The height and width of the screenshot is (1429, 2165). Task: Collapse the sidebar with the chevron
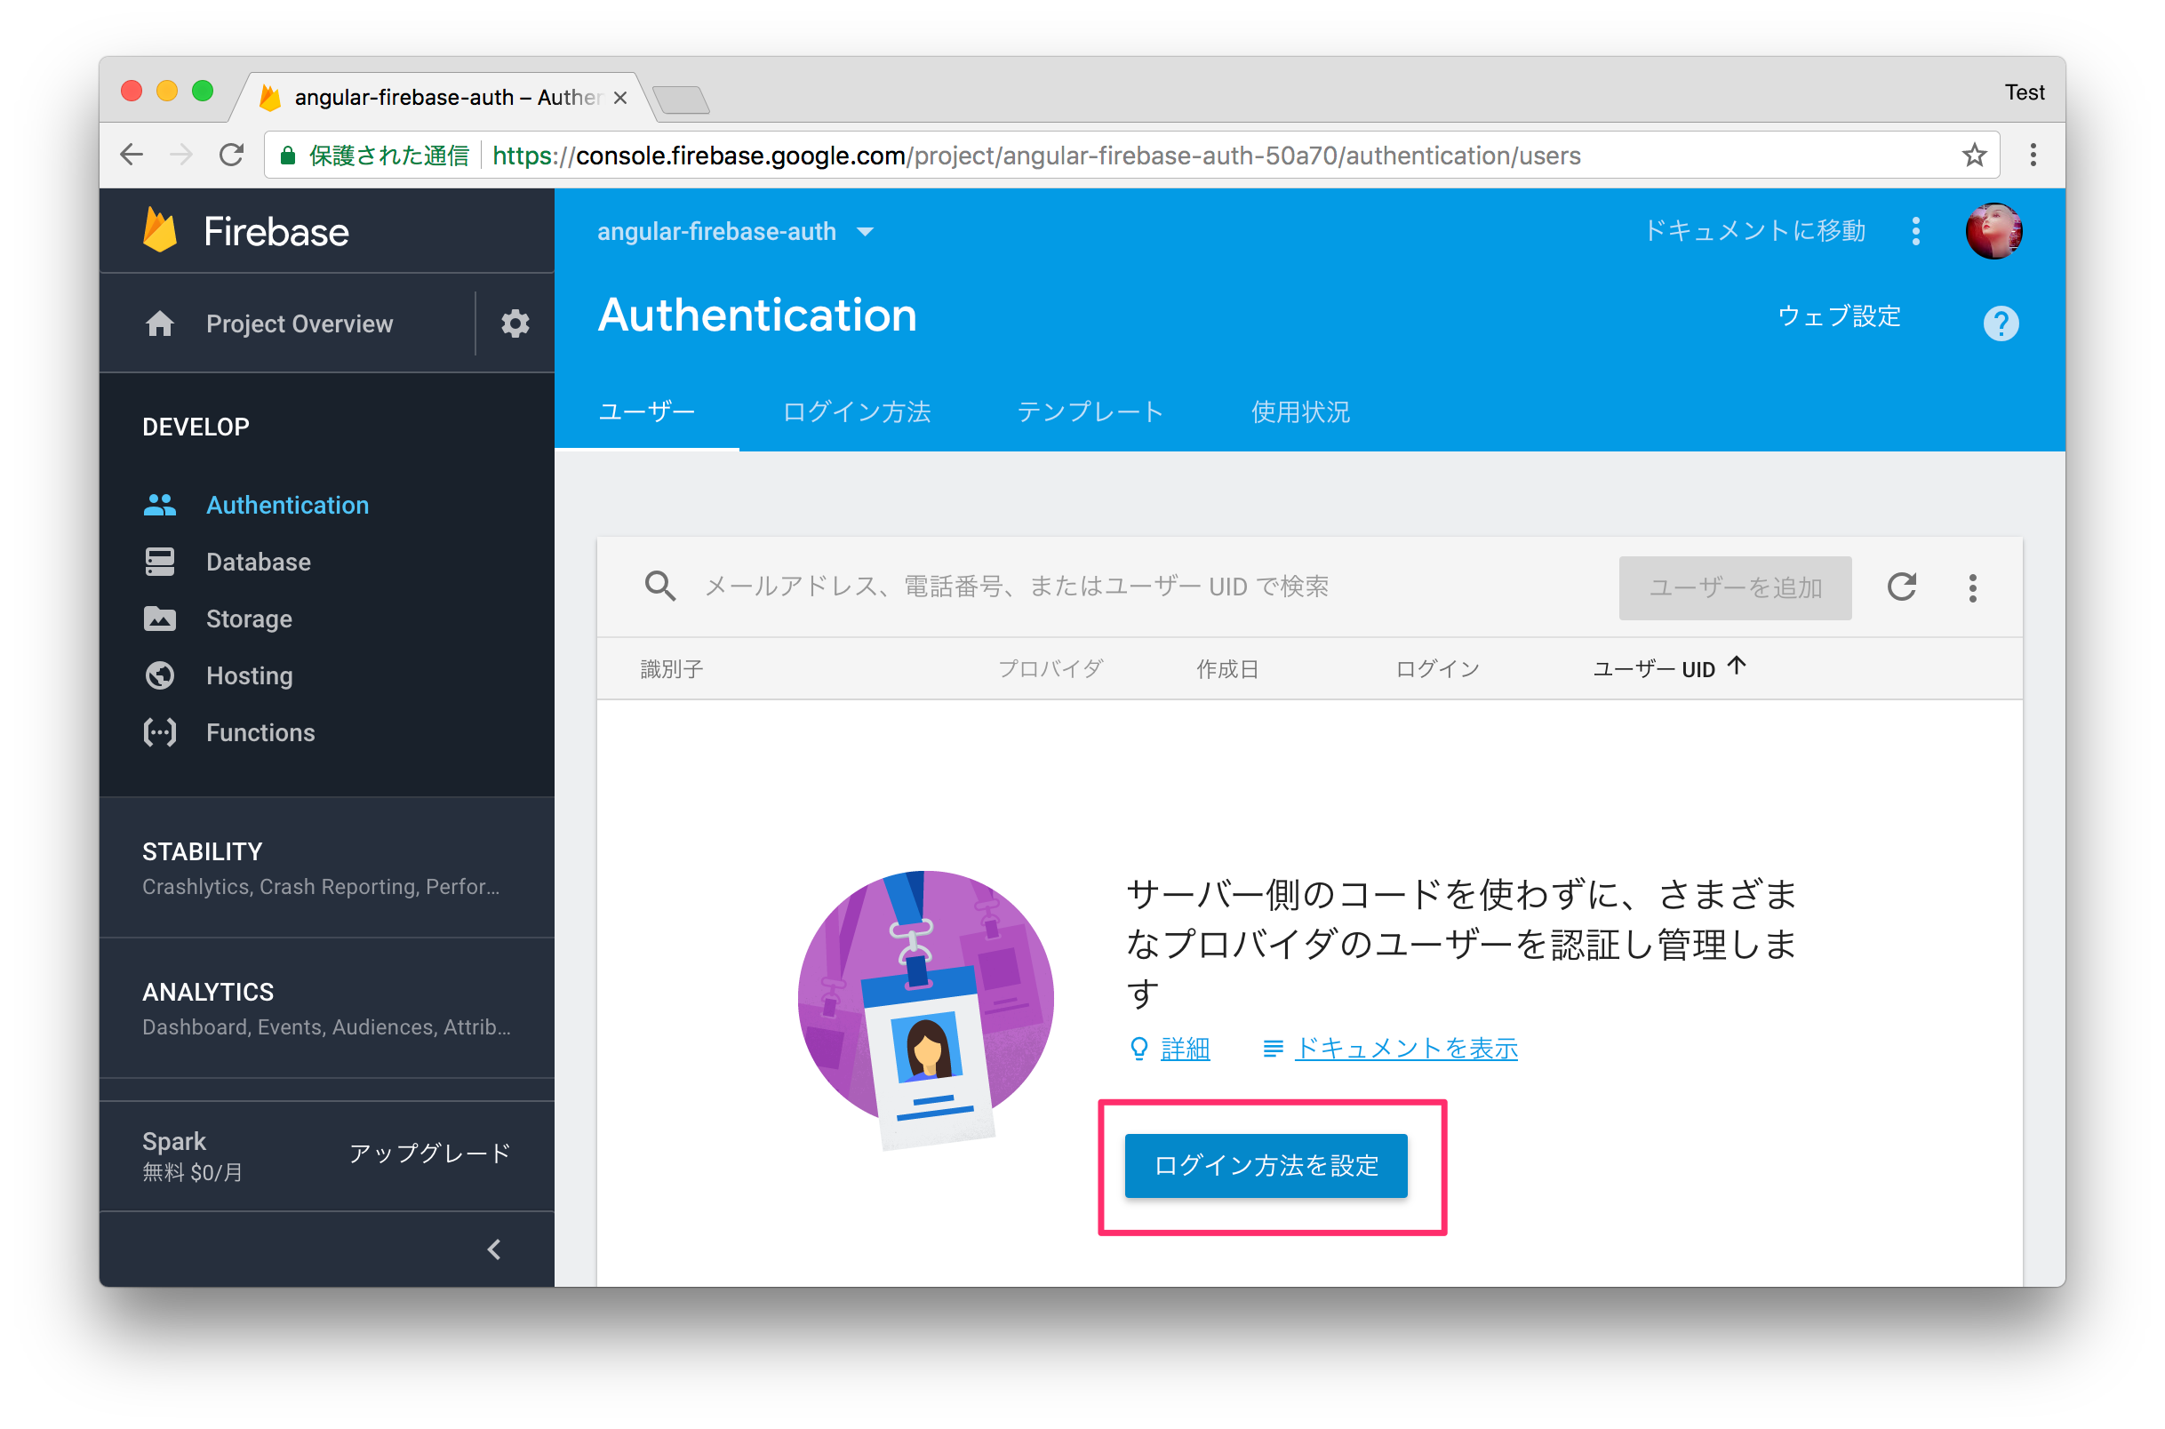tap(494, 1249)
